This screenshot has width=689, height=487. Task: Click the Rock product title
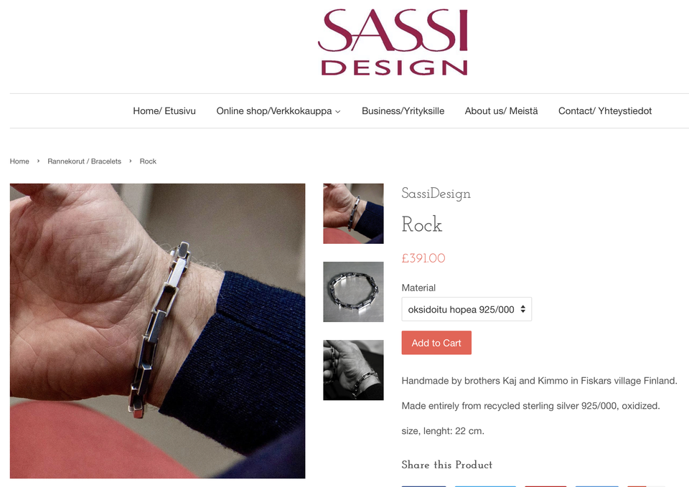(x=421, y=224)
